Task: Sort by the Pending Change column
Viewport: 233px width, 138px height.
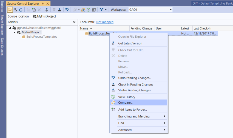Action: 142,28
